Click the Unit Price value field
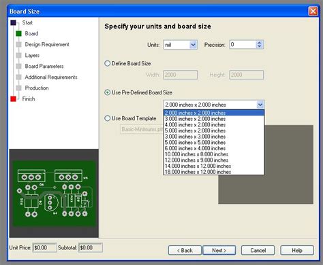 tap(44, 247)
